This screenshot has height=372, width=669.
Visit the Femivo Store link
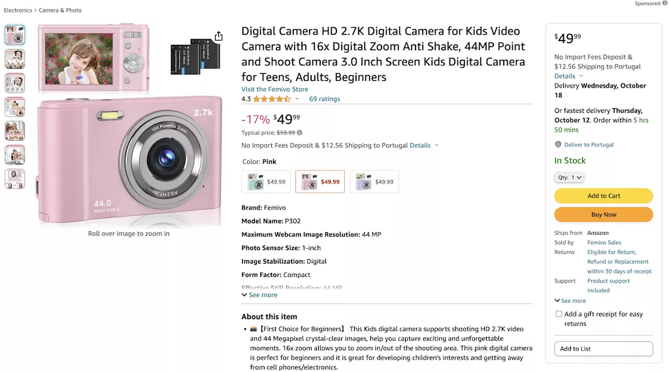pyautogui.click(x=275, y=89)
